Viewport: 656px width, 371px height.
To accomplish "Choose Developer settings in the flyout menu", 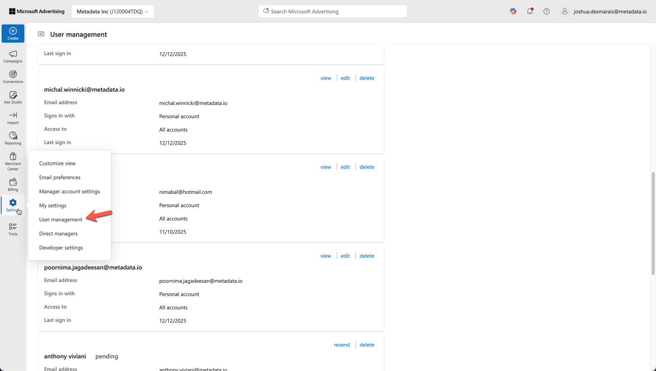I will pyautogui.click(x=61, y=247).
